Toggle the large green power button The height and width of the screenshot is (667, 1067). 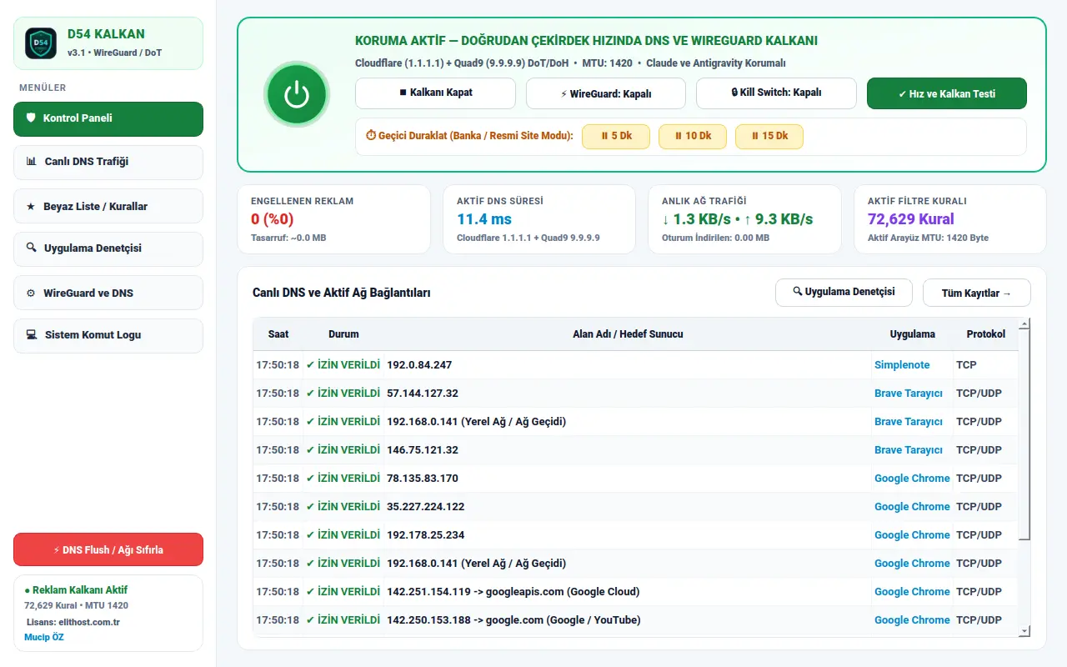click(x=297, y=94)
